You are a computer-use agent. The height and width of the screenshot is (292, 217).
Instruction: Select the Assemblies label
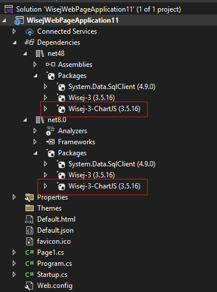[x=75, y=65]
